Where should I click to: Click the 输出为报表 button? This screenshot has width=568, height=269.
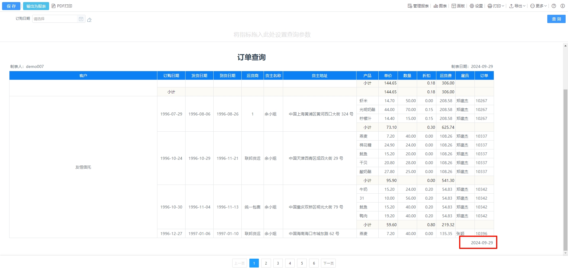tap(36, 6)
